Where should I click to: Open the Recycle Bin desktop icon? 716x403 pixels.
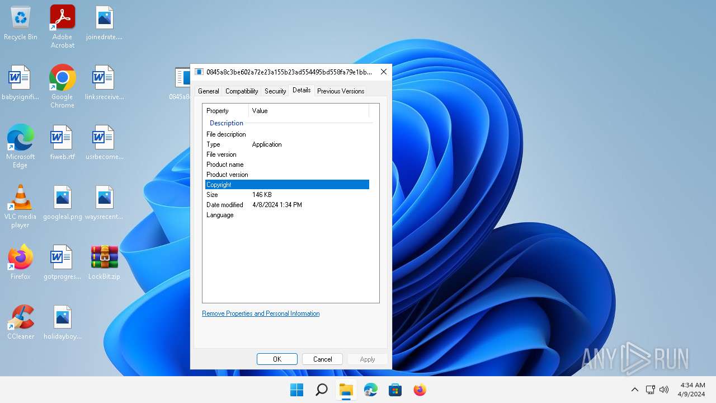pyautogui.click(x=21, y=24)
